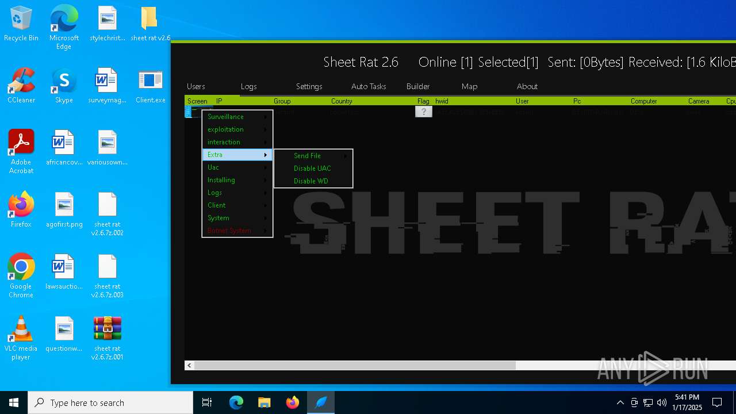This screenshot has height=414, width=736.
Task: Select the sheet rat v2.6.7z.001 archive
Action: [108, 338]
